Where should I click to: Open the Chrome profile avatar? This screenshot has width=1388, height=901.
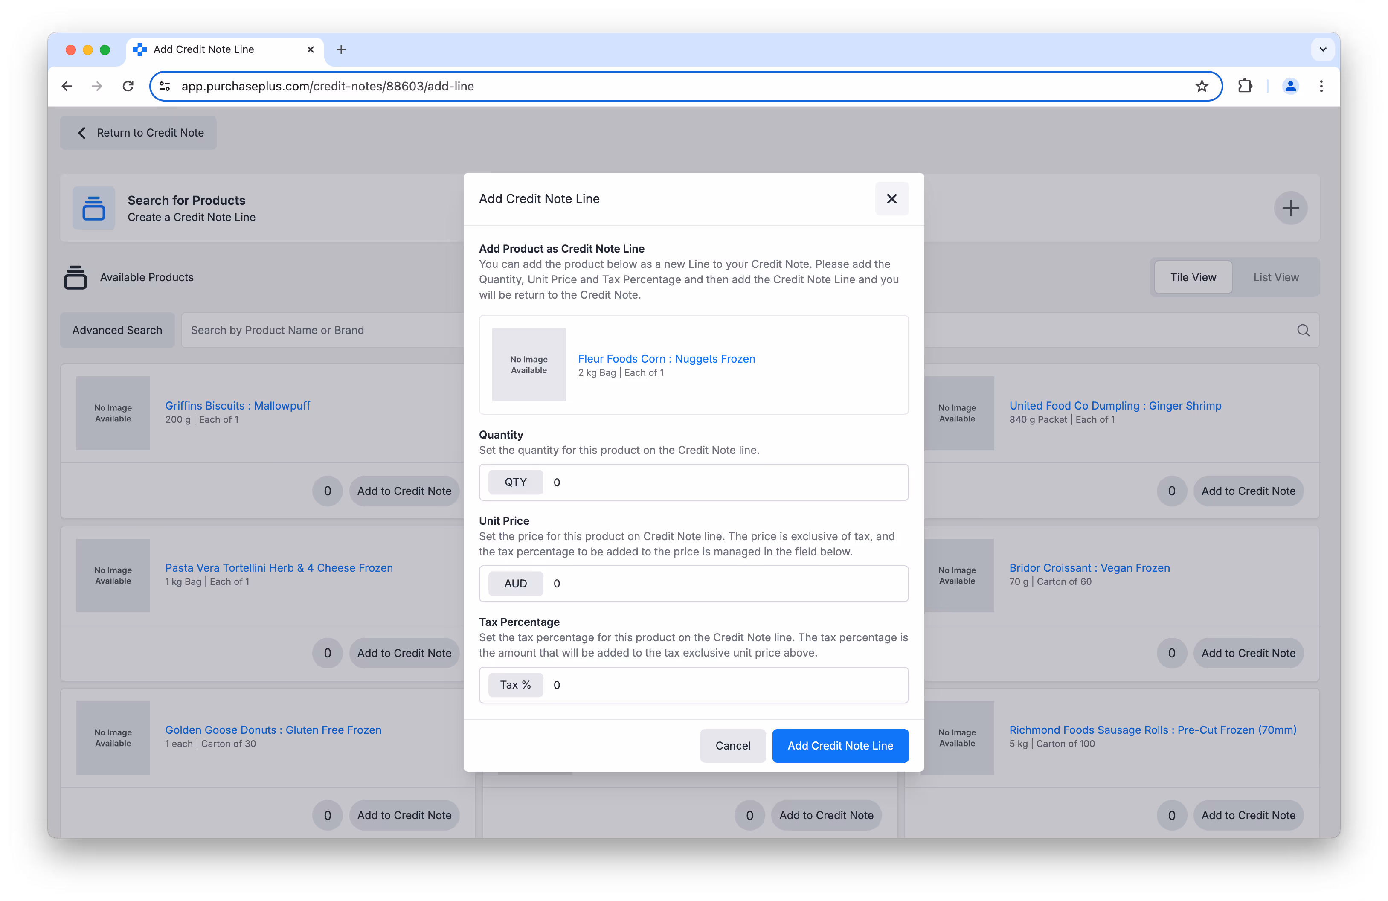click(x=1290, y=86)
